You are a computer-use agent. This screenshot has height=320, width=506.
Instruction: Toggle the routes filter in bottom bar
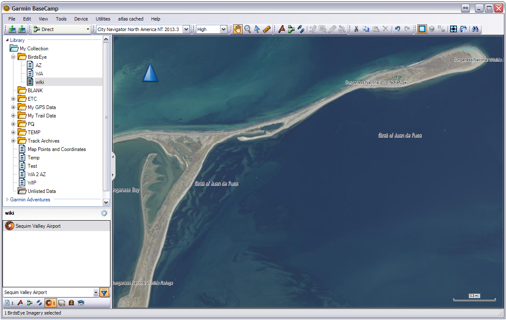[x=29, y=302]
